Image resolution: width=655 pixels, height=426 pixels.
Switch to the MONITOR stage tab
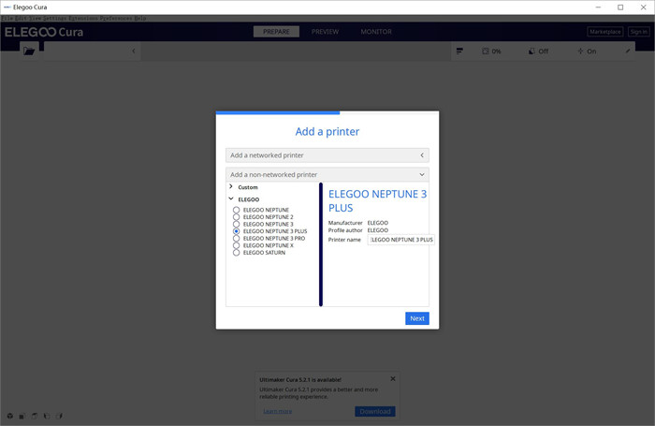376,32
